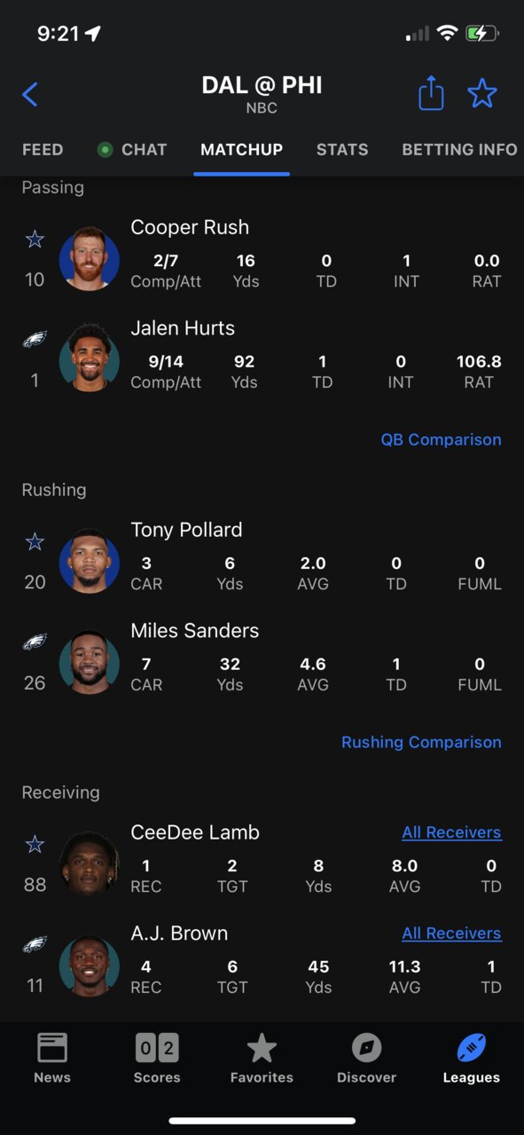Open the share icon

(431, 92)
